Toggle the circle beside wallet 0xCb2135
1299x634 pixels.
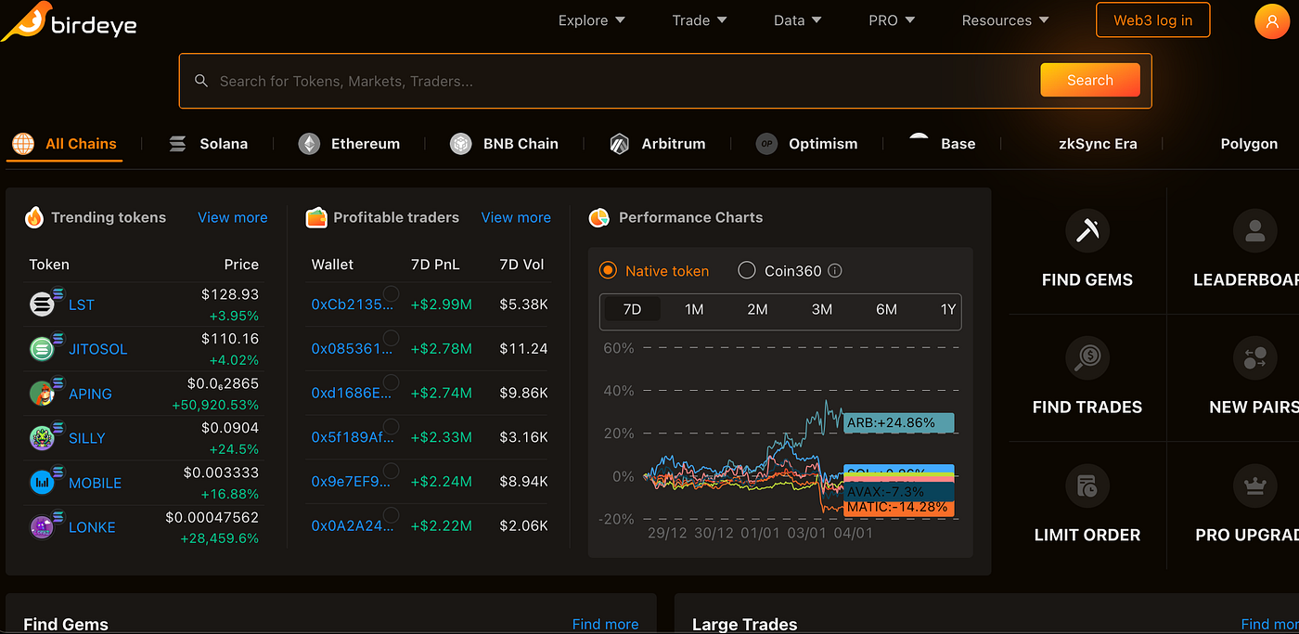pyautogui.click(x=392, y=294)
